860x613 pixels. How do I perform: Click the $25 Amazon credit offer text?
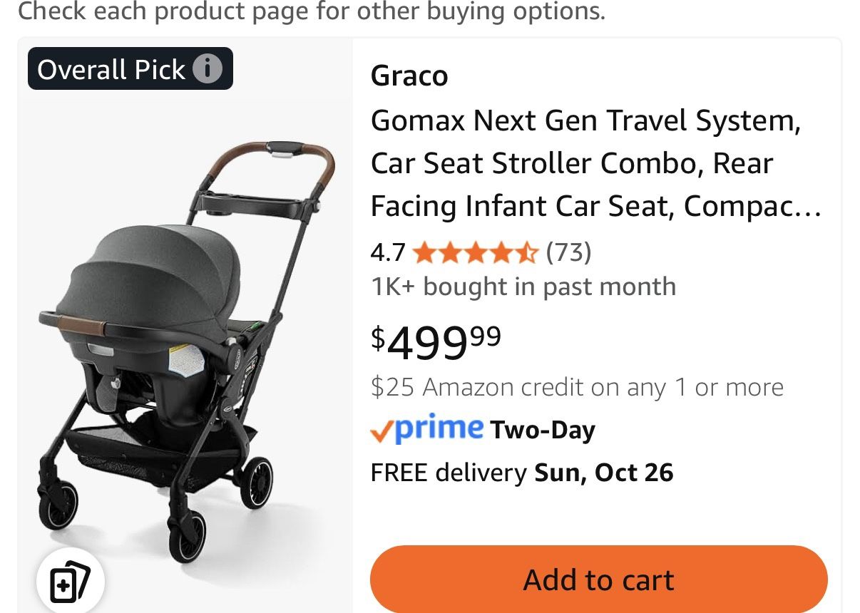tap(576, 387)
